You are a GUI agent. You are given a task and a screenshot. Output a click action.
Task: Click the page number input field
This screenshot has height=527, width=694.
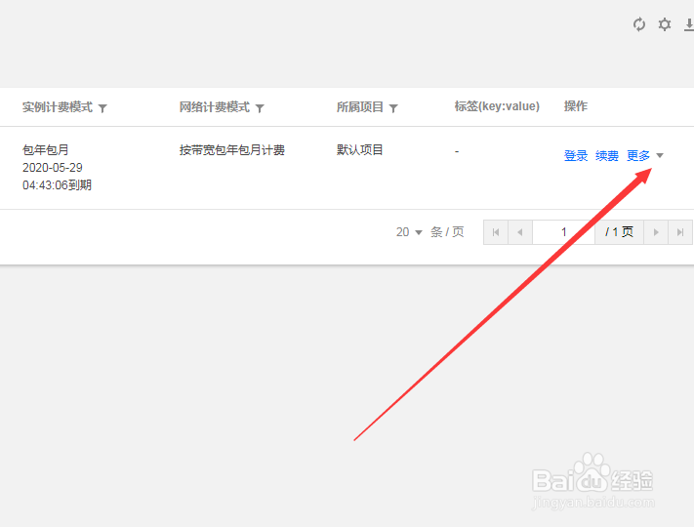(563, 232)
